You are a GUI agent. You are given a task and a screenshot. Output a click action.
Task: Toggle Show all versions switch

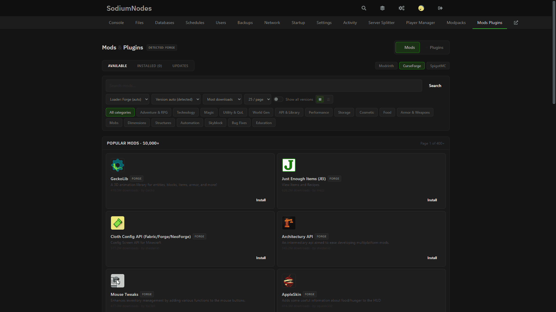pyautogui.click(x=278, y=99)
